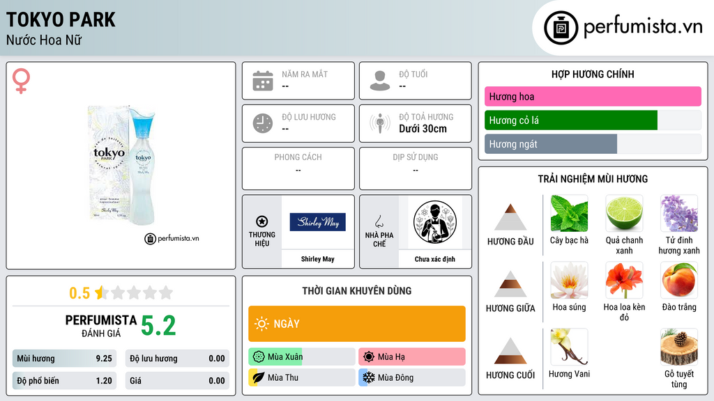
Task: Click the Hương giữa pyramid icon
Action: [x=510, y=284]
